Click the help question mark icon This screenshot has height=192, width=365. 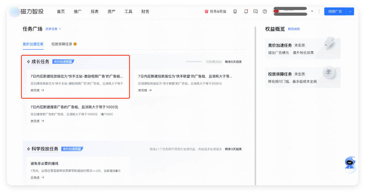[265, 11]
